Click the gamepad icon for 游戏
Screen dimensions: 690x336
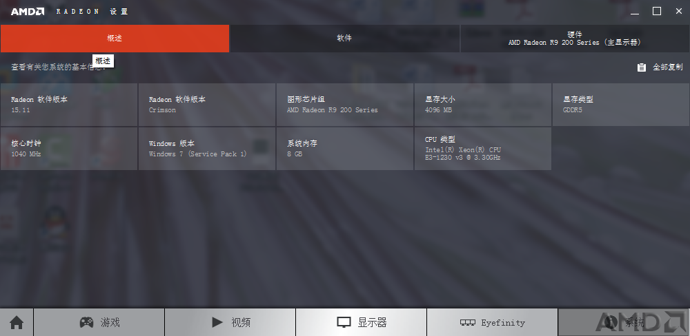pos(86,322)
